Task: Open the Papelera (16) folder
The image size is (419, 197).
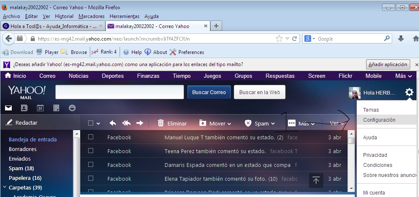Action: tap(25, 178)
